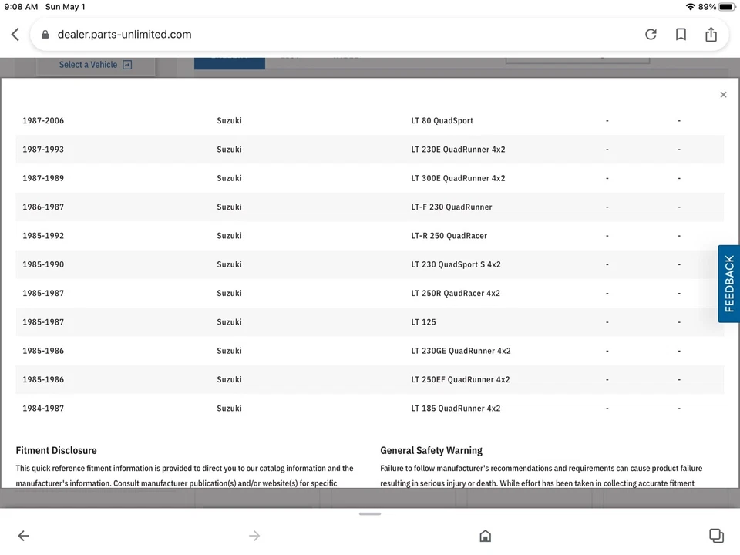740x555 pixels.
Task: Select the LT 80 QuadSport row text
Action: (442, 121)
